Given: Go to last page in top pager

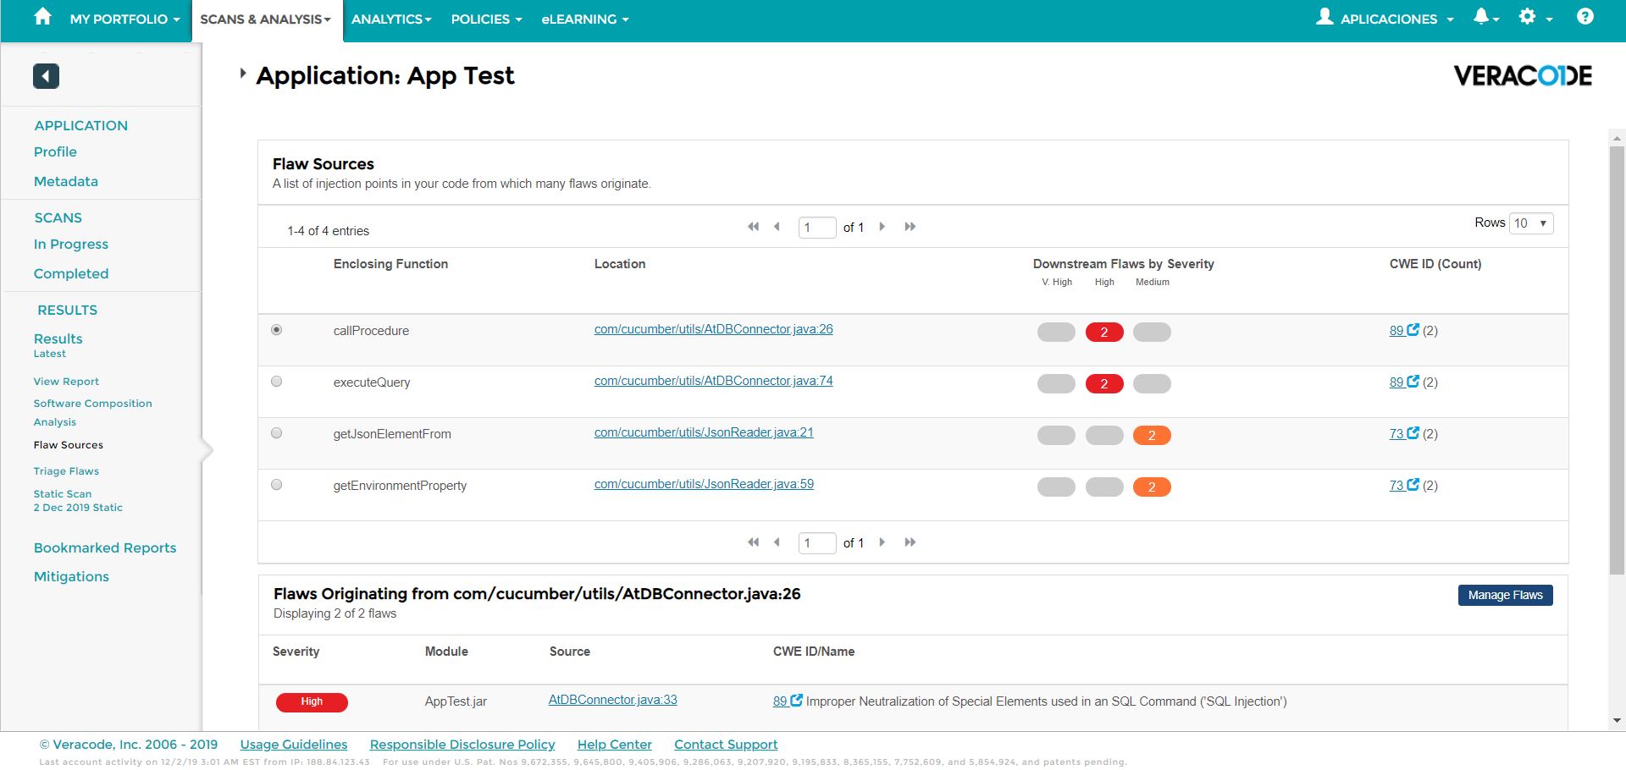Looking at the screenshot, I should [910, 227].
